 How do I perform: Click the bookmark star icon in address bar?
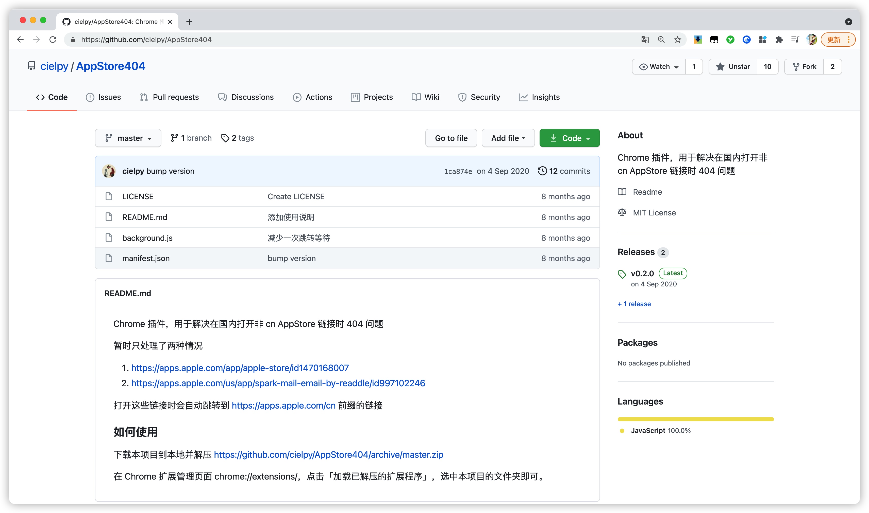(x=677, y=40)
